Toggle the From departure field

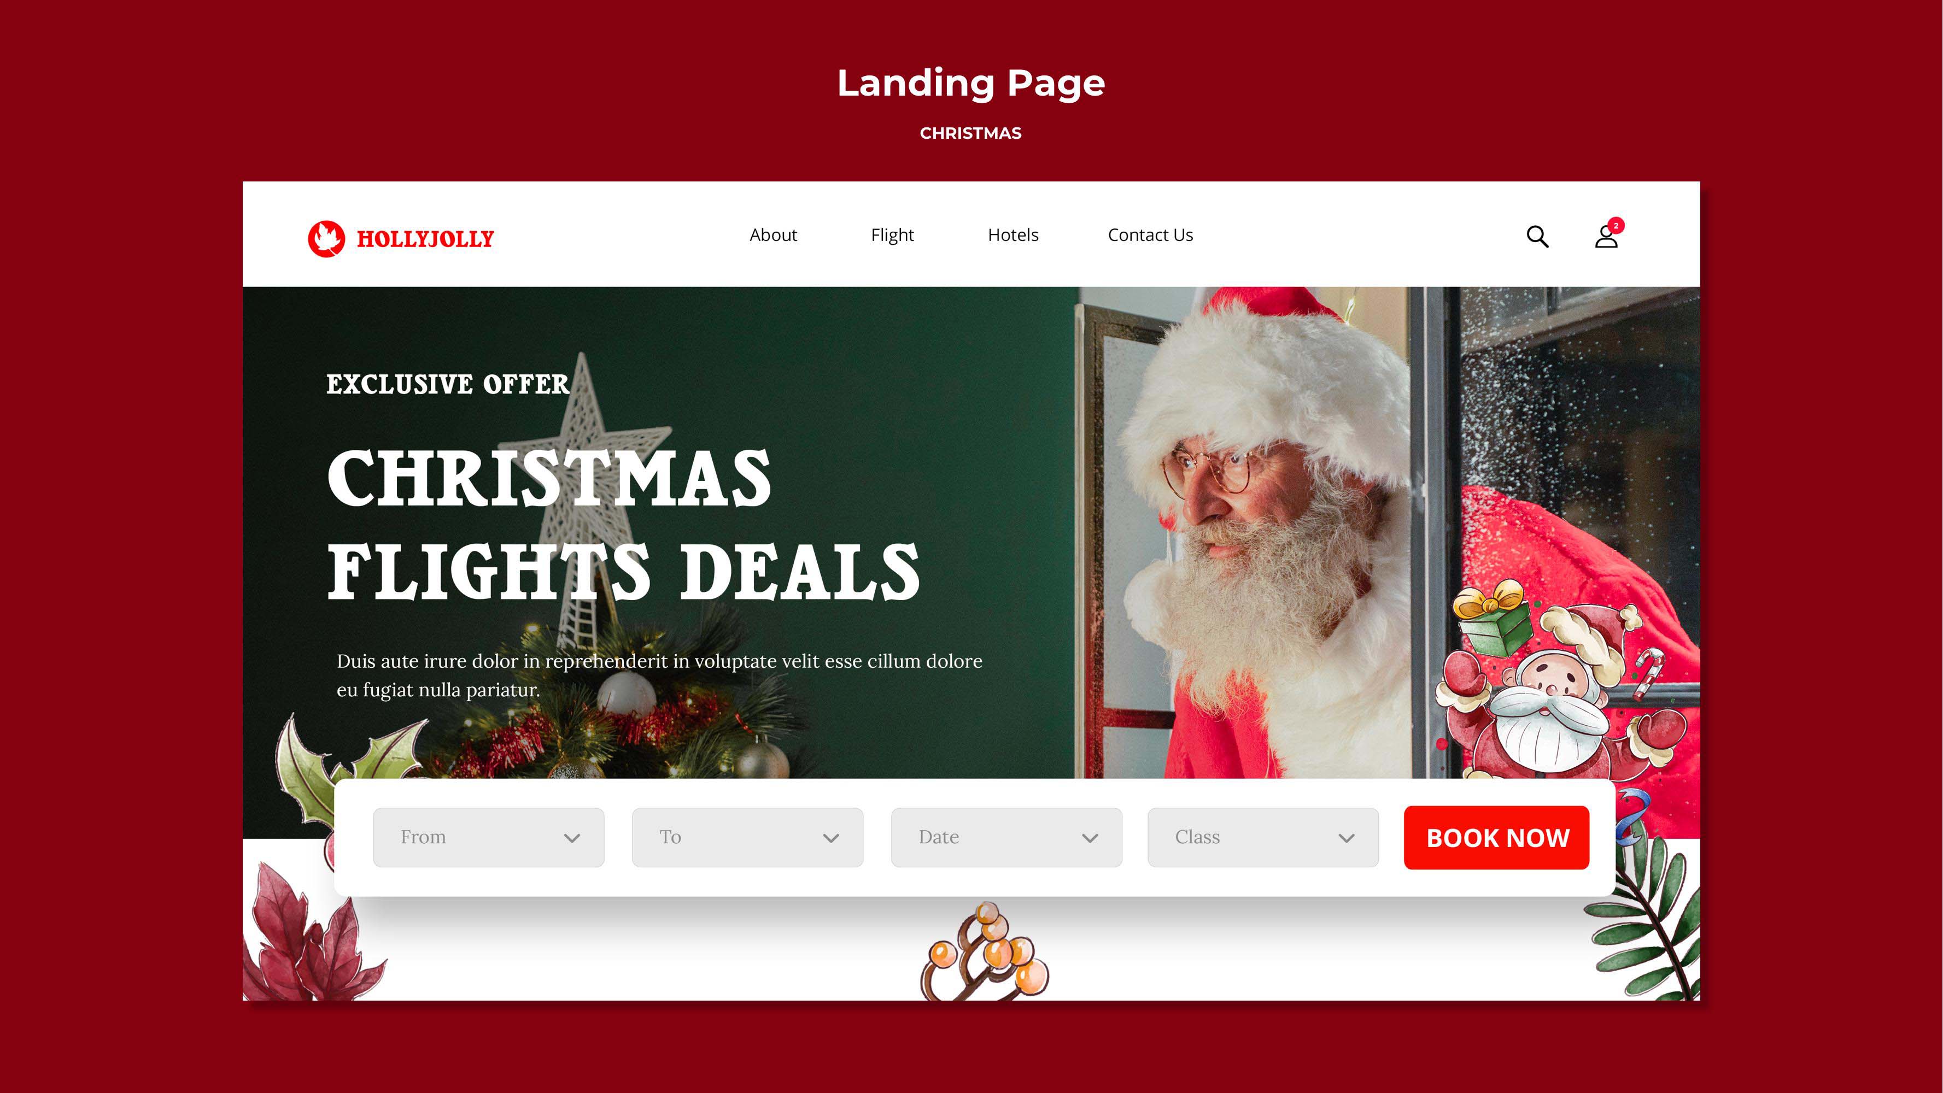tap(487, 837)
